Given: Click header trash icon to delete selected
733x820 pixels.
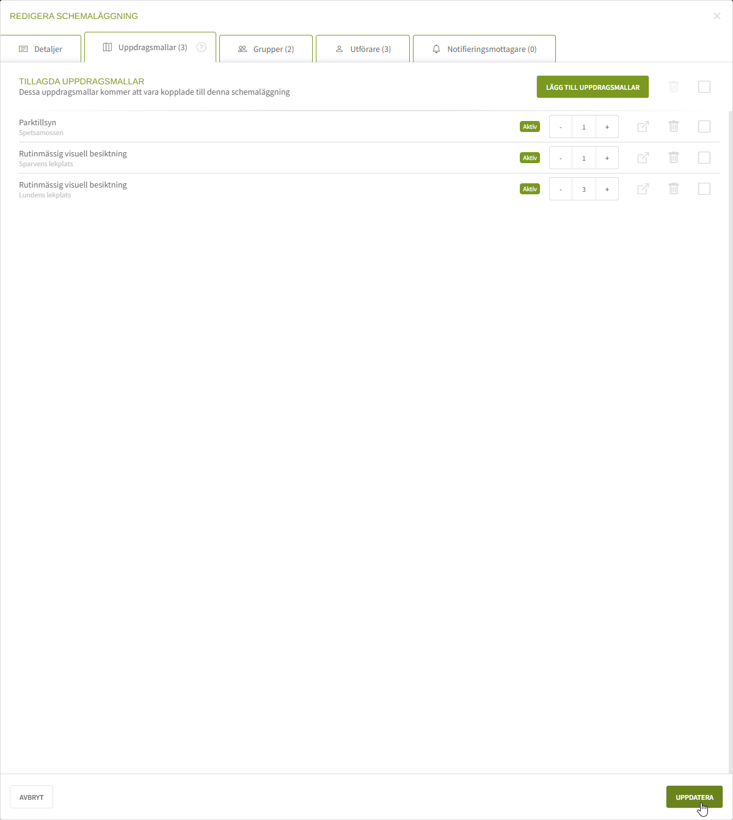Looking at the screenshot, I should pos(674,87).
